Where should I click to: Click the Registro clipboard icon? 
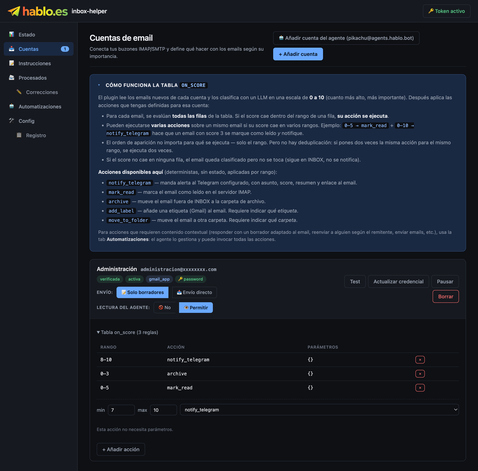(x=19, y=135)
